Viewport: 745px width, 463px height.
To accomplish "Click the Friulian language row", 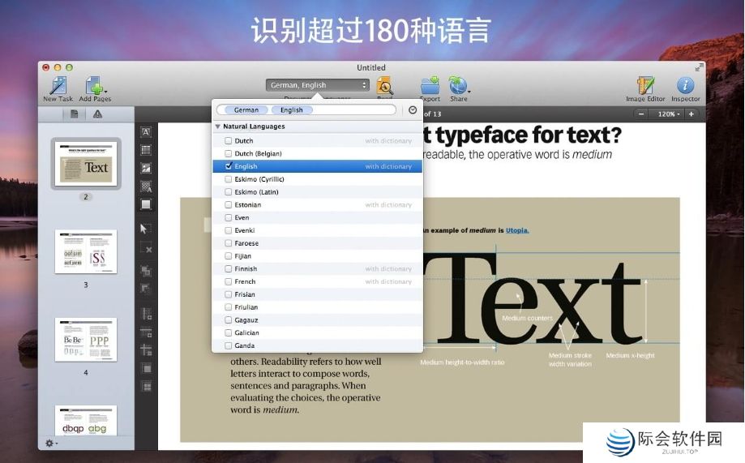I will click(318, 307).
